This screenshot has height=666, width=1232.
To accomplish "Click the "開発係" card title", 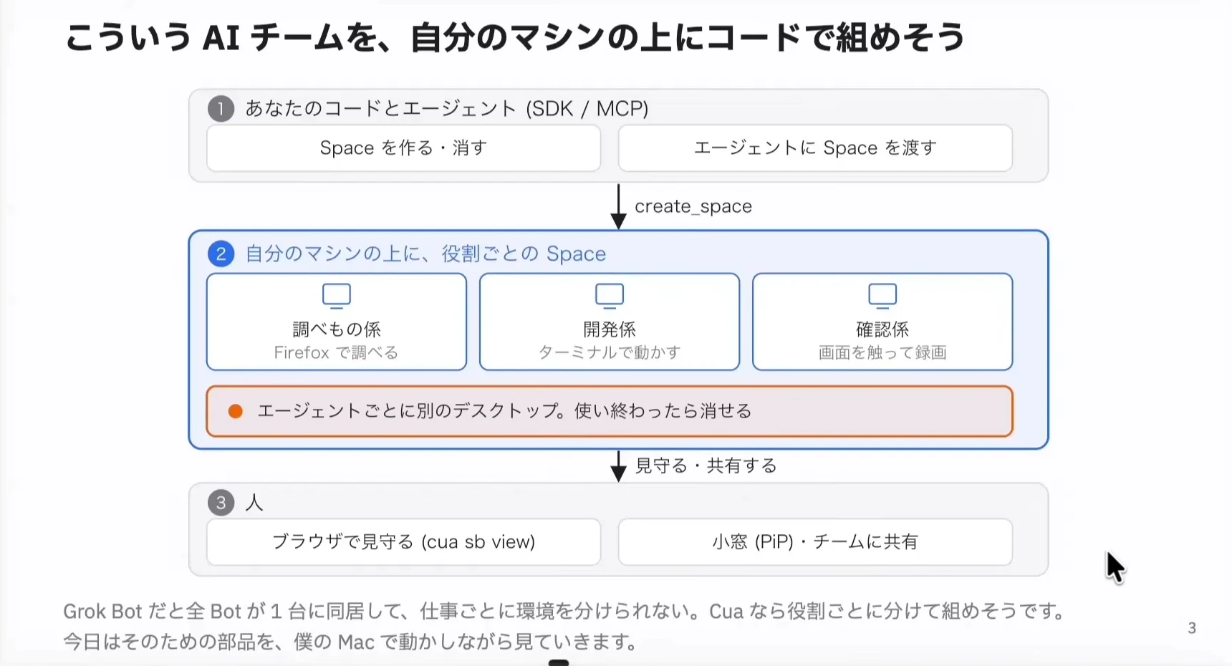I will click(x=610, y=329).
